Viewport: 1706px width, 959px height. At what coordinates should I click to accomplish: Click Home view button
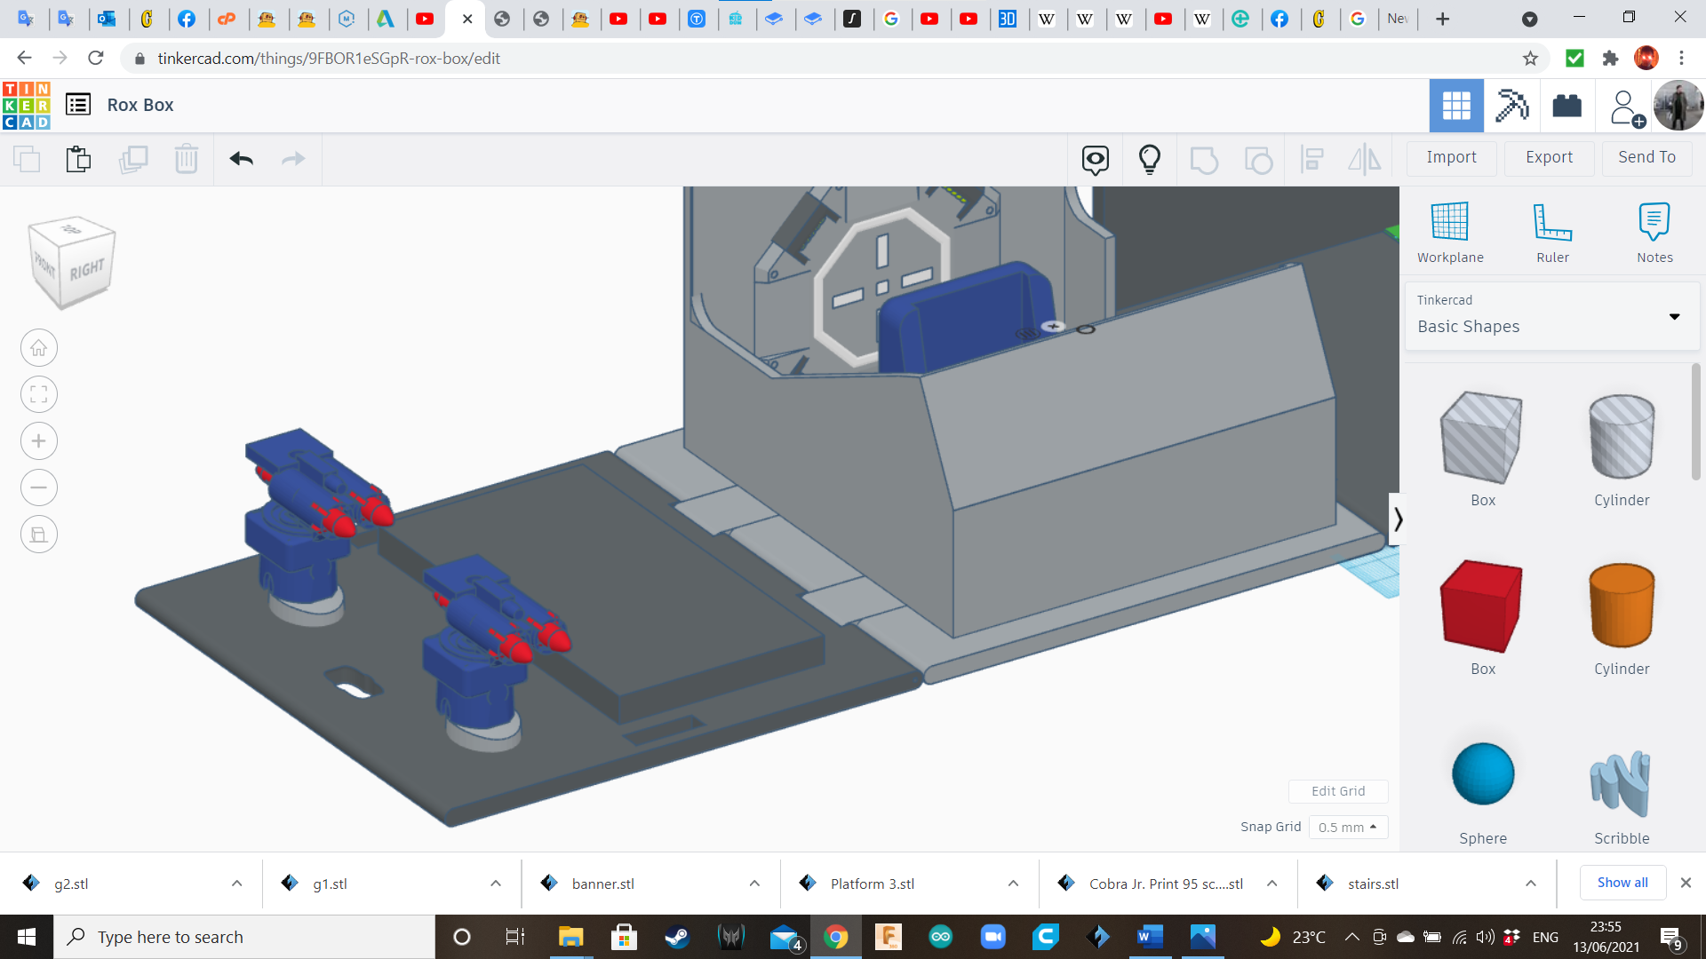click(x=39, y=348)
